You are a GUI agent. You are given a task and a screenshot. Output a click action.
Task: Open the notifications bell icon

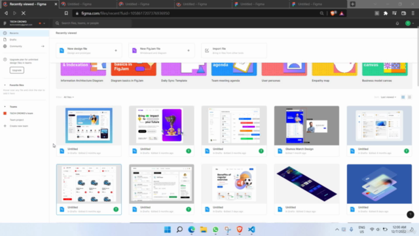[x=397, y=24]
